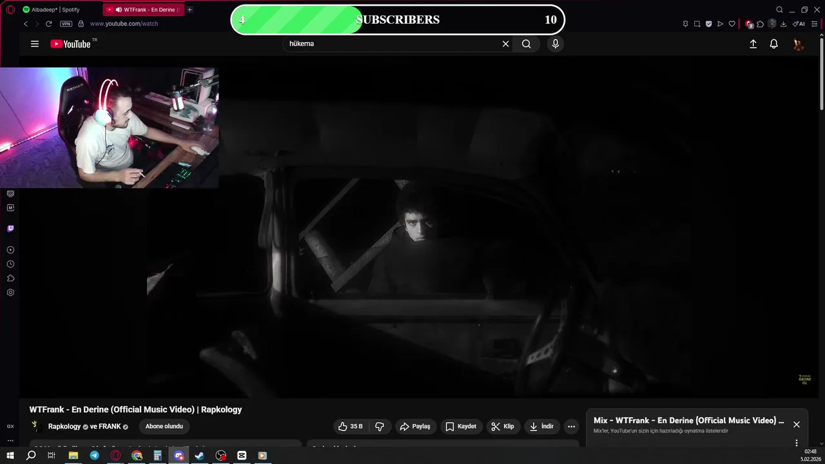Open Opera easy setup sliders
This screenshot has width=825, height=464.
[x=815, y=24]
